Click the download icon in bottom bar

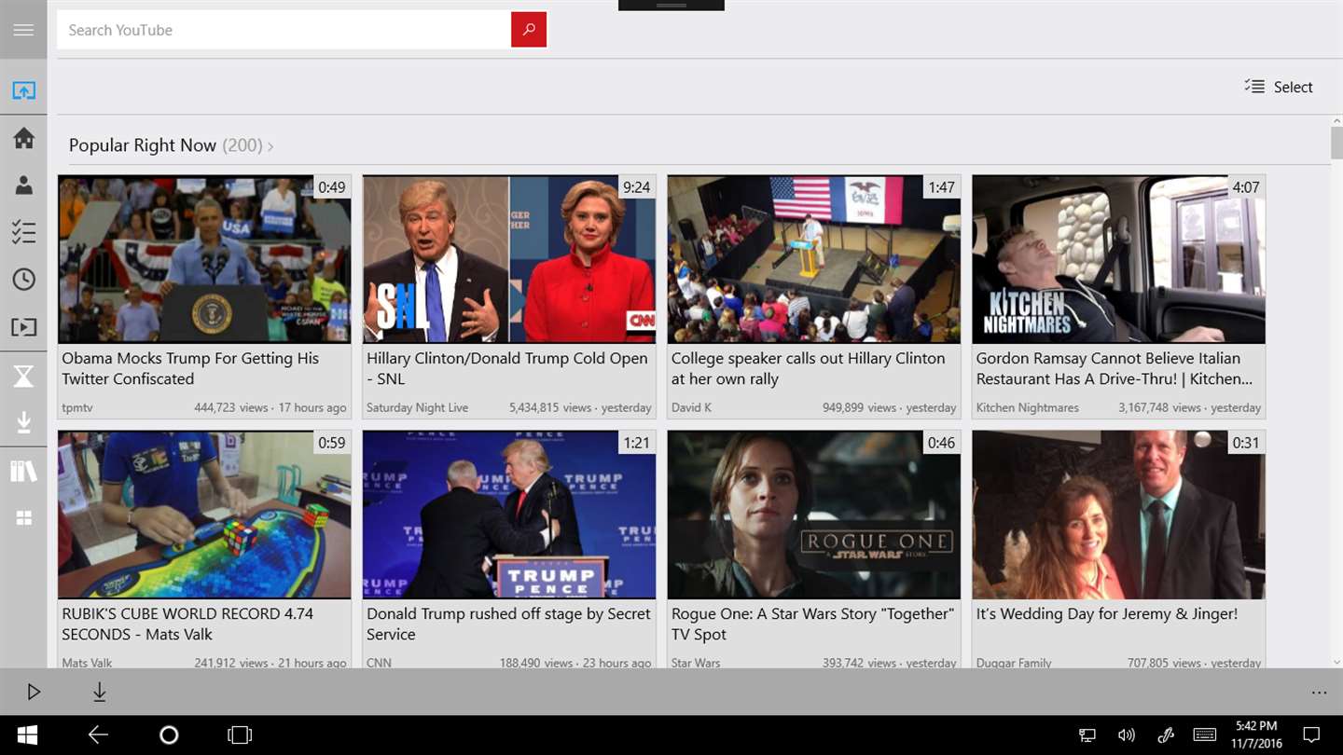(99, 692)
